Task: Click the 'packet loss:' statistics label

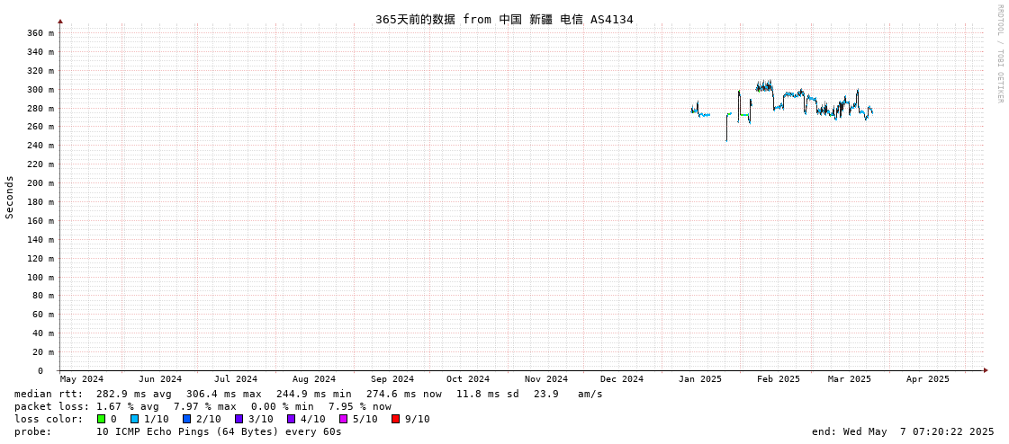Action: [51, 406]
